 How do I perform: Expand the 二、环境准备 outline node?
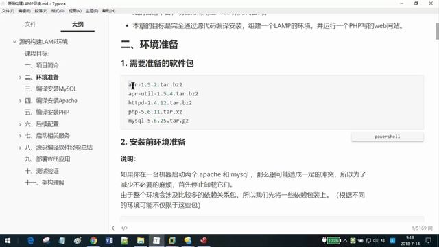coord(20,78)
